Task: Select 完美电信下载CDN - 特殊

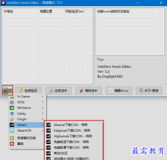Action: point(74,142)
